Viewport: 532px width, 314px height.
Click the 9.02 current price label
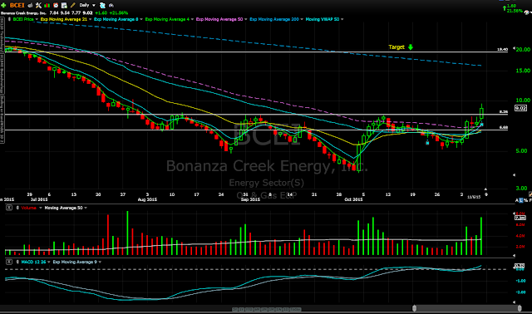click(x=520, y=108)
